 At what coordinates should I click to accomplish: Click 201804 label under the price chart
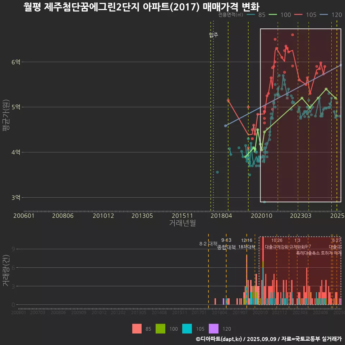pyautogui.click(x=221, y=216)
